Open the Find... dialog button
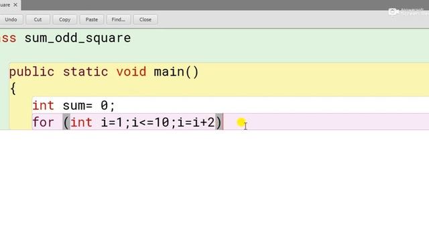 [x=118, y=19]
